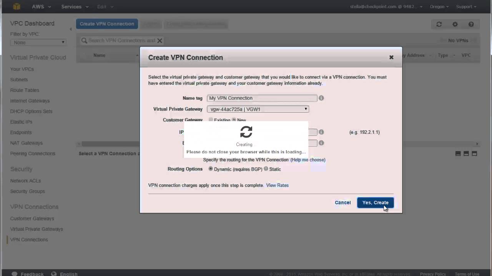Open the Help me choose link
This screenshot has height=276, width=492.
click(308, 160)
